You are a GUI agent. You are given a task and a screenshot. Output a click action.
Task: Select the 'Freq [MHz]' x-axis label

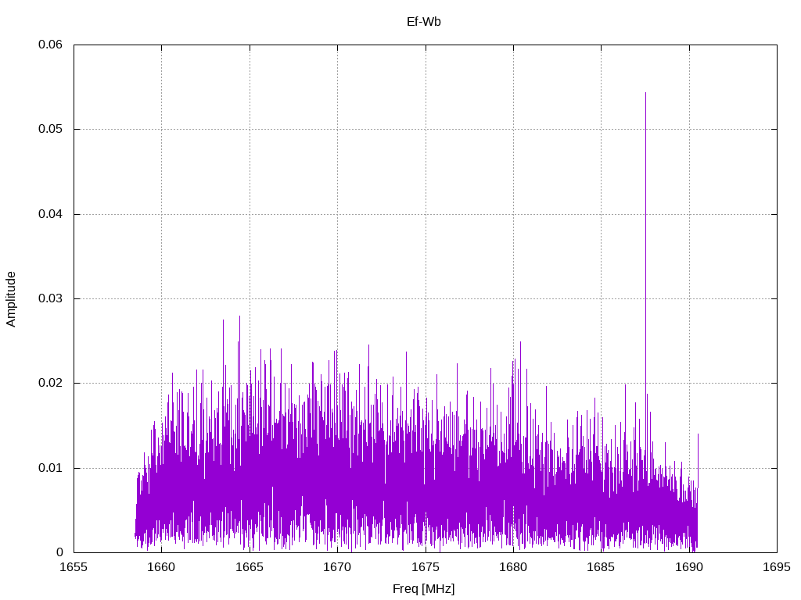coord(423,589)
